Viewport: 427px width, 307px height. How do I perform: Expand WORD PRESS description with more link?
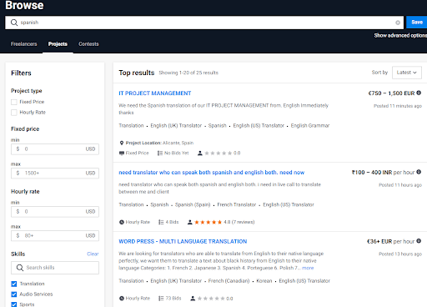click(308, 268)
